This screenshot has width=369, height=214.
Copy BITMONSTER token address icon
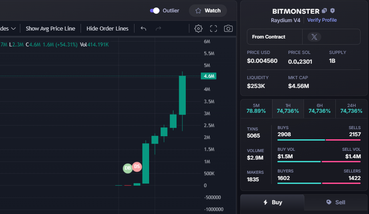click(x=324, y=11)
